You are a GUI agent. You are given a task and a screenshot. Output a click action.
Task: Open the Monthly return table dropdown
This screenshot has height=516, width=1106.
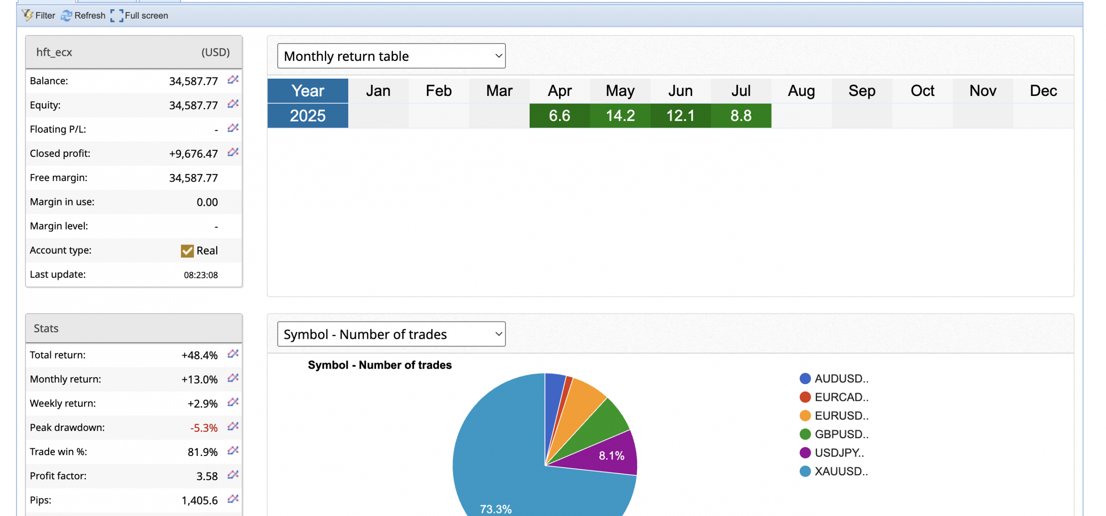[391, 56]
